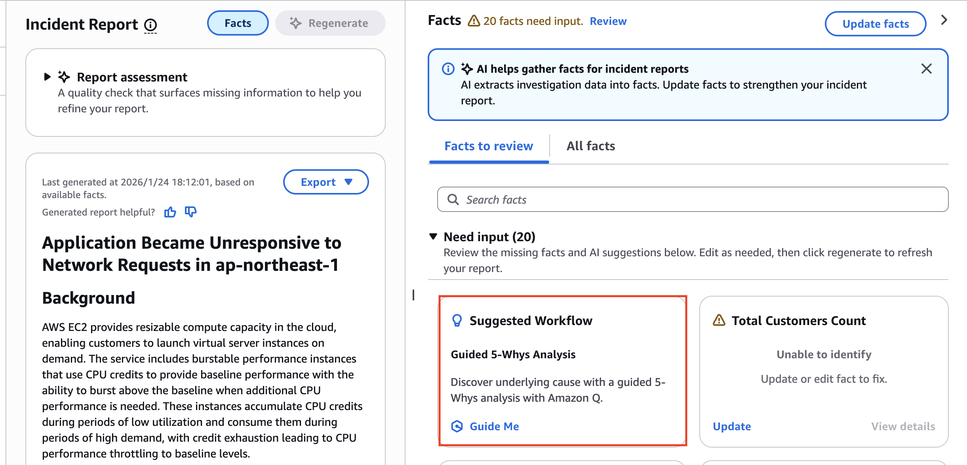The width and height of the screenshot is (967, 465).
Task: Click the info icon in AI banner
Action: [x=448, y=69]
